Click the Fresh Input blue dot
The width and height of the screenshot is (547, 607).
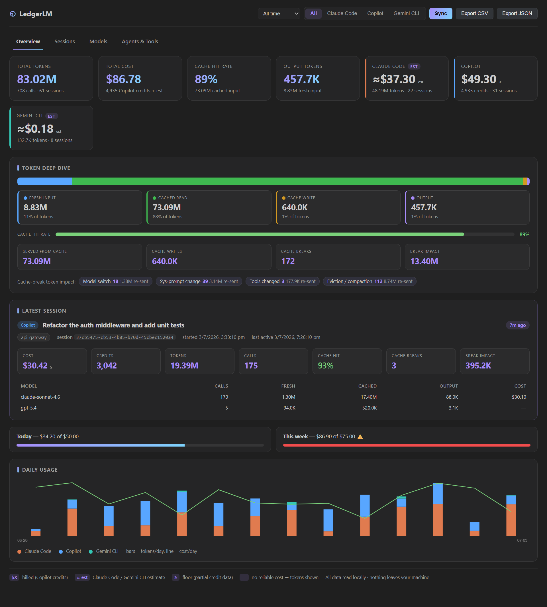pyautogui.click(x=25, y=198)
